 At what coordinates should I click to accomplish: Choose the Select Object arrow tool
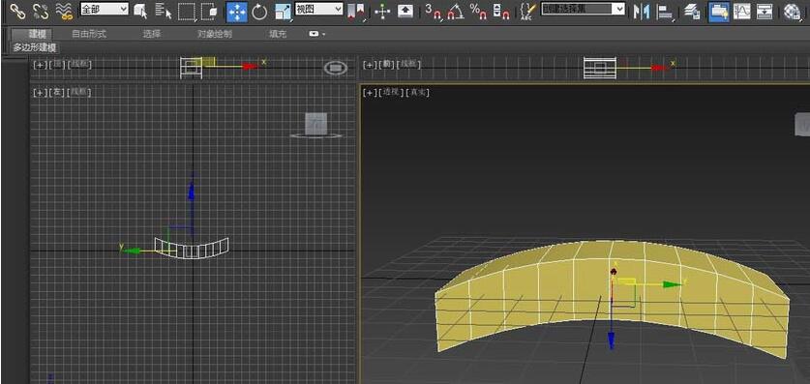[x=140, y=12]
